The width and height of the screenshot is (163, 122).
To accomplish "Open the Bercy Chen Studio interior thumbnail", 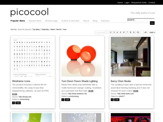I will point(131,57).
